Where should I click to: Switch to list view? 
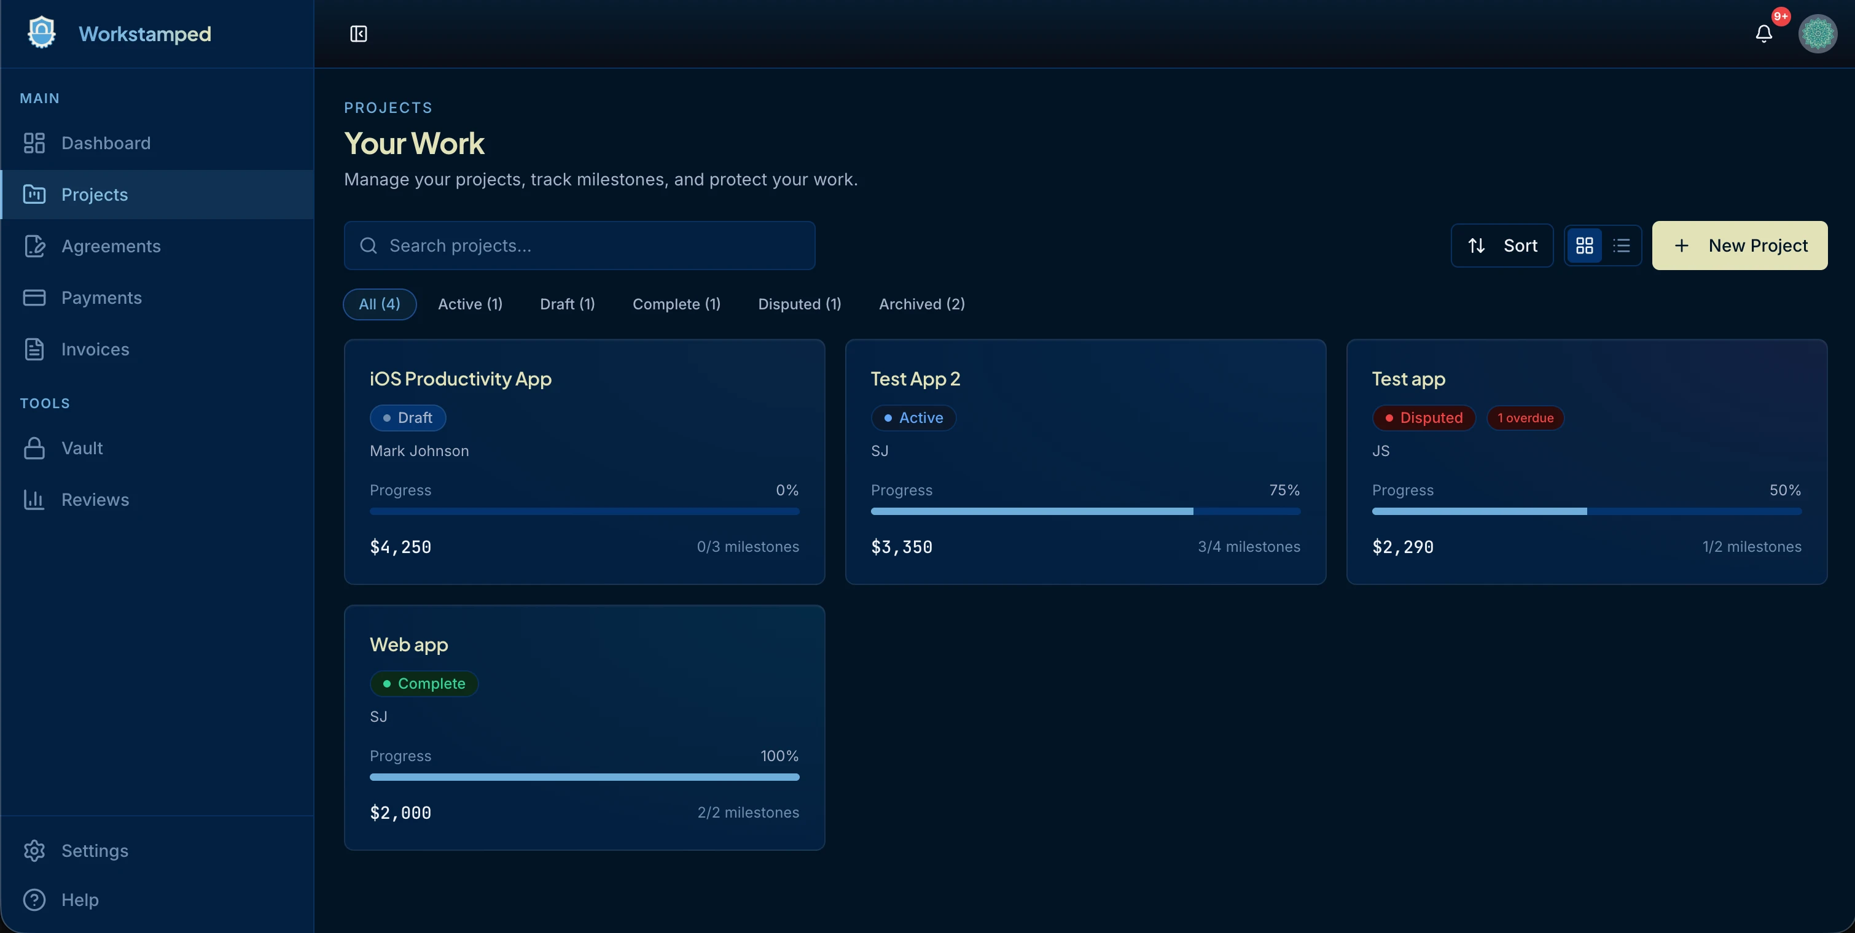1621,246
